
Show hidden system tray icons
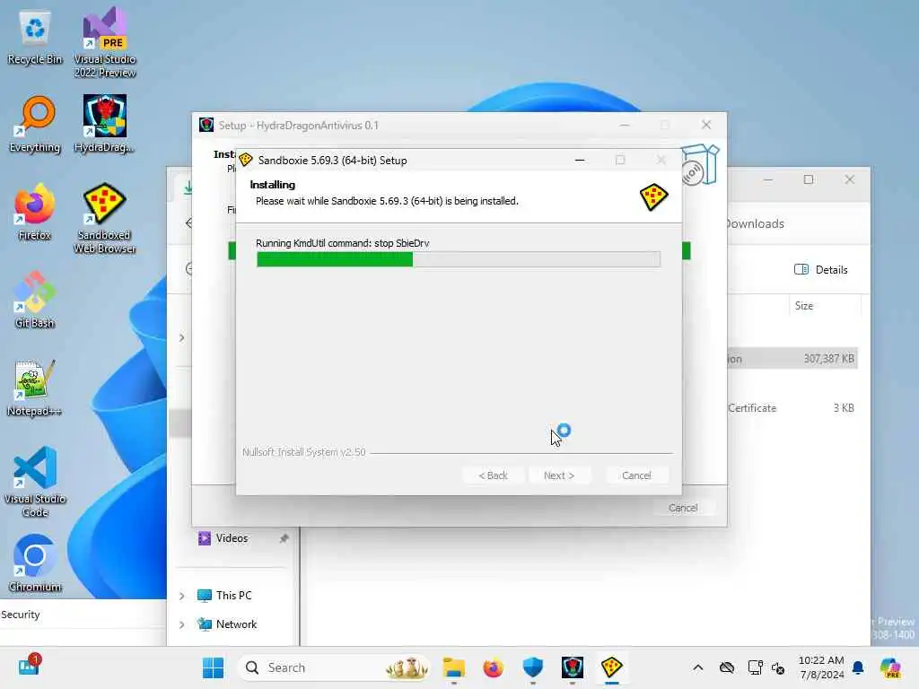click(697, 667)
